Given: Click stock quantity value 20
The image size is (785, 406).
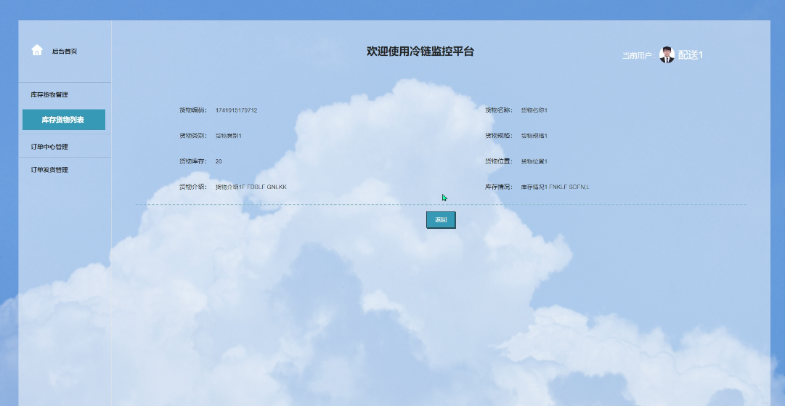Looking at the screenshot, I should point(219,161).
